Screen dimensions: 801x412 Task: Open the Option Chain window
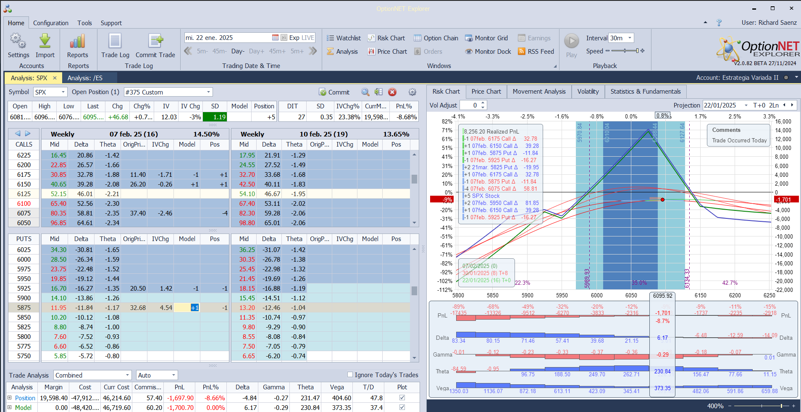click(436, 38)
